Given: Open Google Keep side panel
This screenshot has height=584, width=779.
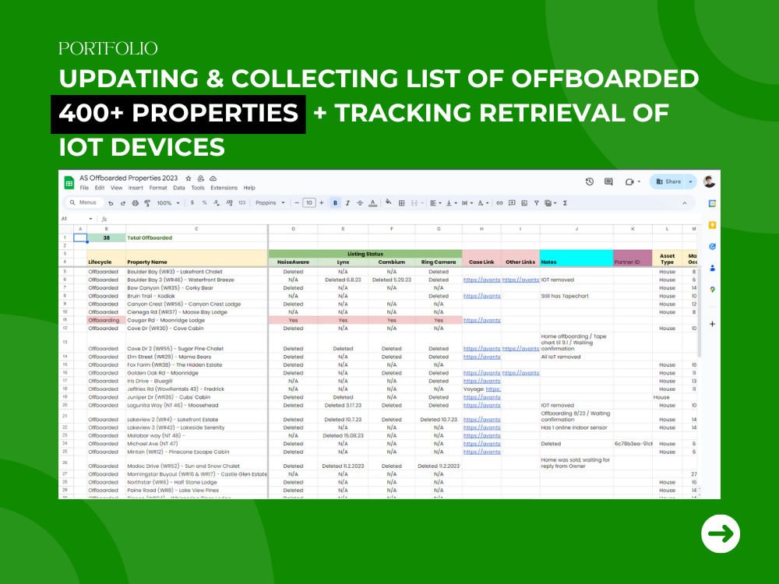Looking at the screenshot, I should click(713, 225).
